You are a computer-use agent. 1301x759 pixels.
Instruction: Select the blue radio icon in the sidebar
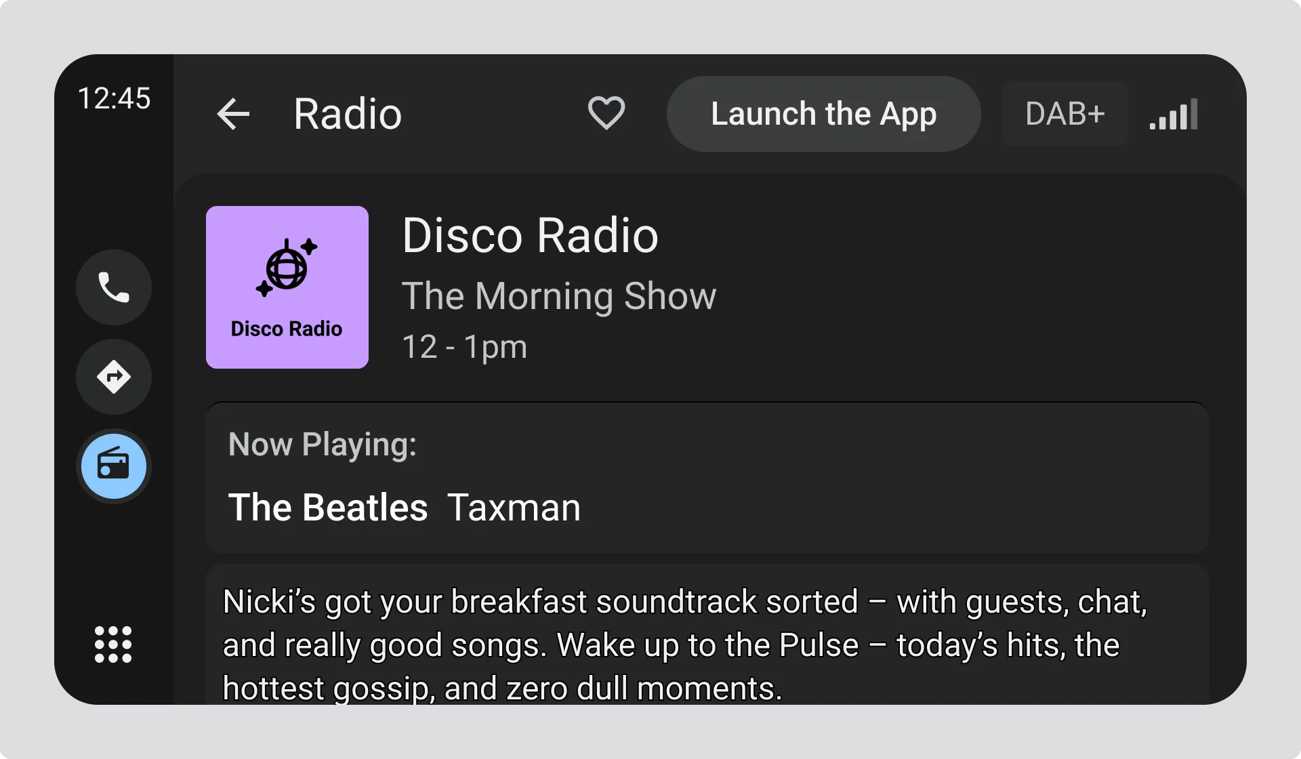pyautogui.click(x=114, y=466)
